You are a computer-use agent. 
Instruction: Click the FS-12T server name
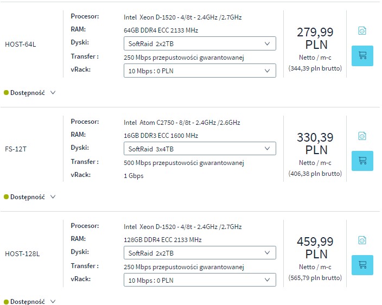pos(16,149)
